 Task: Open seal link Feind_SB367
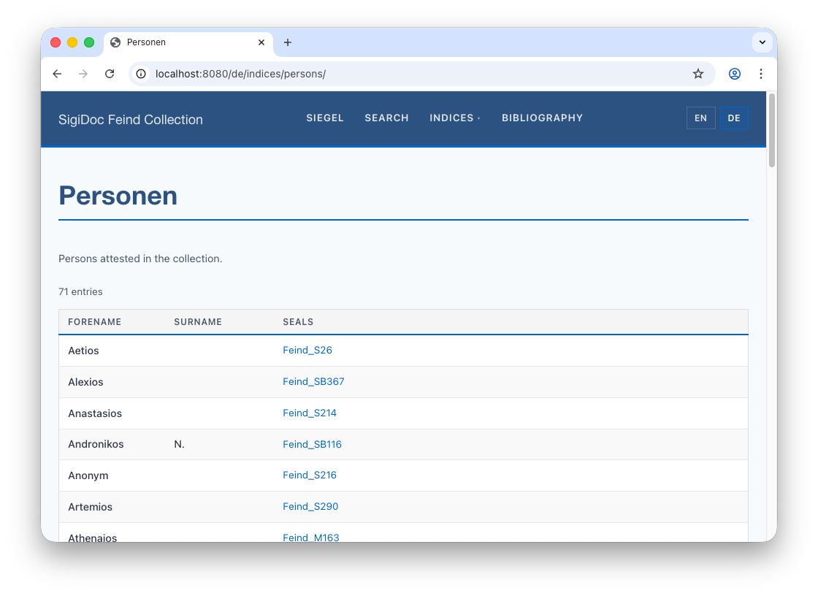[313, 382]
